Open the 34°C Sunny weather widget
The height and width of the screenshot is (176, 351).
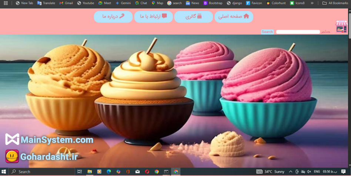[x=270, y=172]
